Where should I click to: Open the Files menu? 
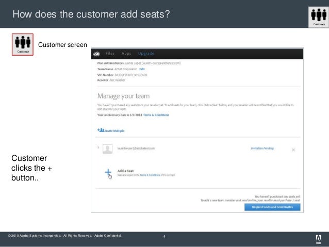point(110,54)
